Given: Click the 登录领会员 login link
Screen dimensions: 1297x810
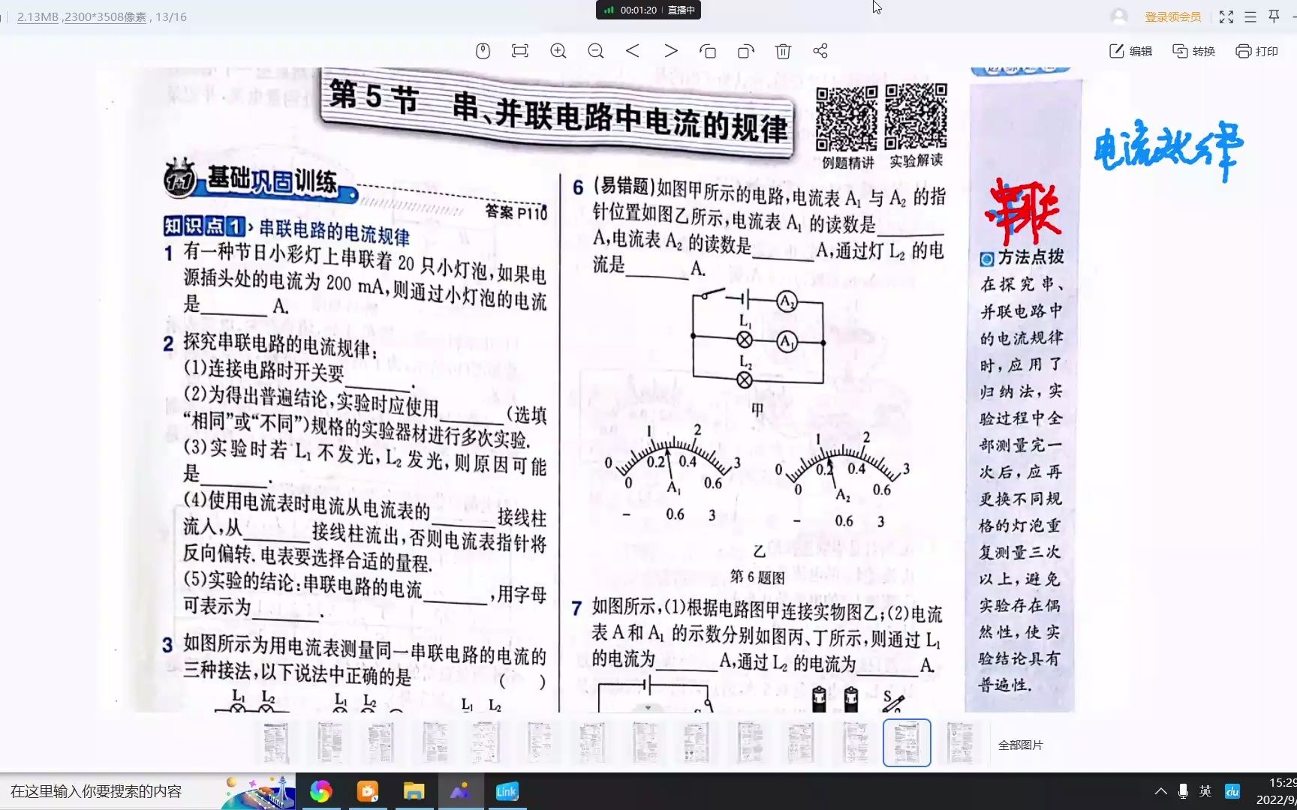Looking at the screenshot, I should (x=1172, y=16).
